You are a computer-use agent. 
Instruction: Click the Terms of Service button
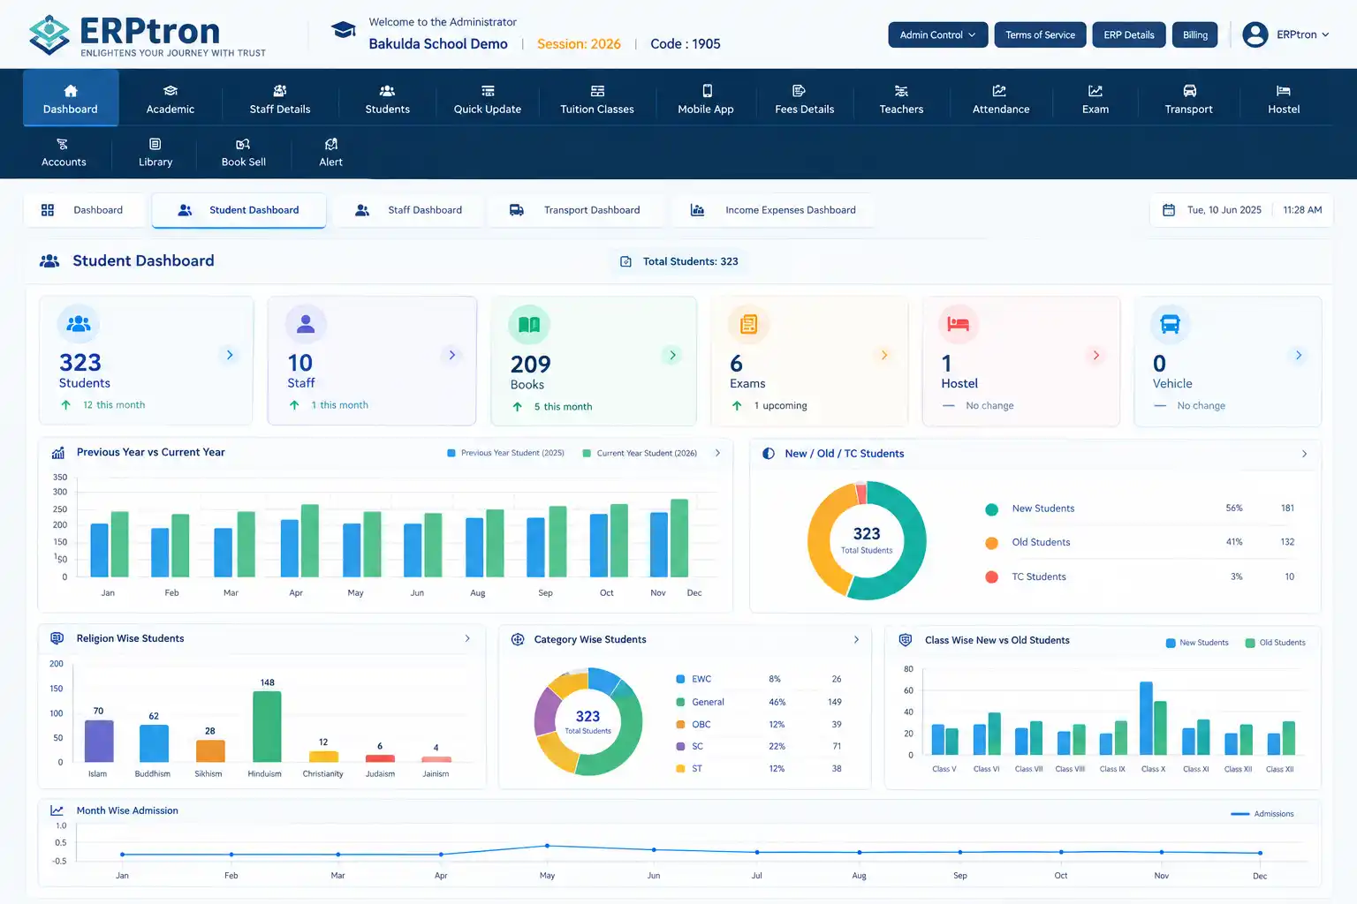point(1040,34)
